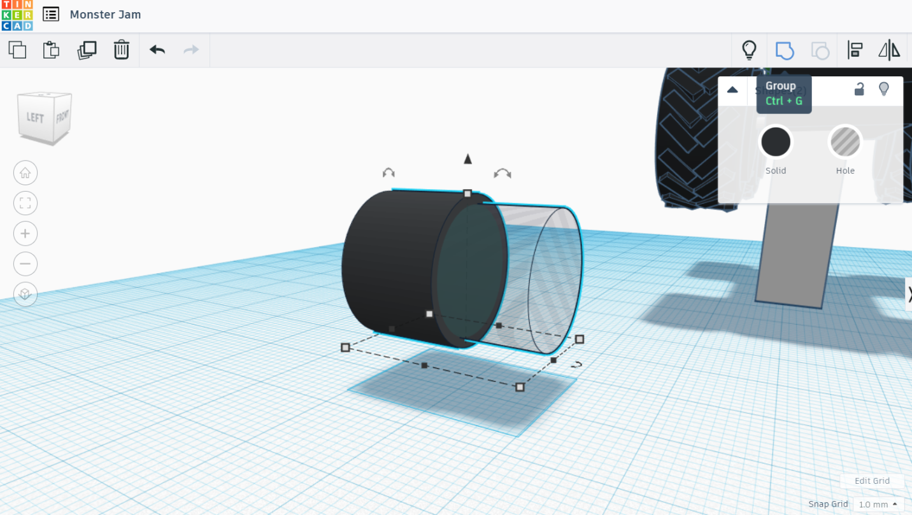Collapse the shape inspector panel
This screenshot has height=515, width=912.
pyautogui.click(x=732, y=90)
